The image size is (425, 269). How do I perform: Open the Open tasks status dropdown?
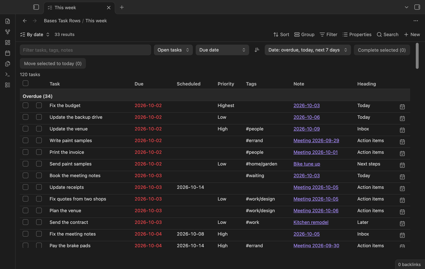(173, 50)
